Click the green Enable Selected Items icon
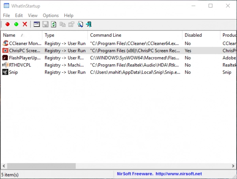This screenshot has width=237, height=179. (x=16, y=24)
